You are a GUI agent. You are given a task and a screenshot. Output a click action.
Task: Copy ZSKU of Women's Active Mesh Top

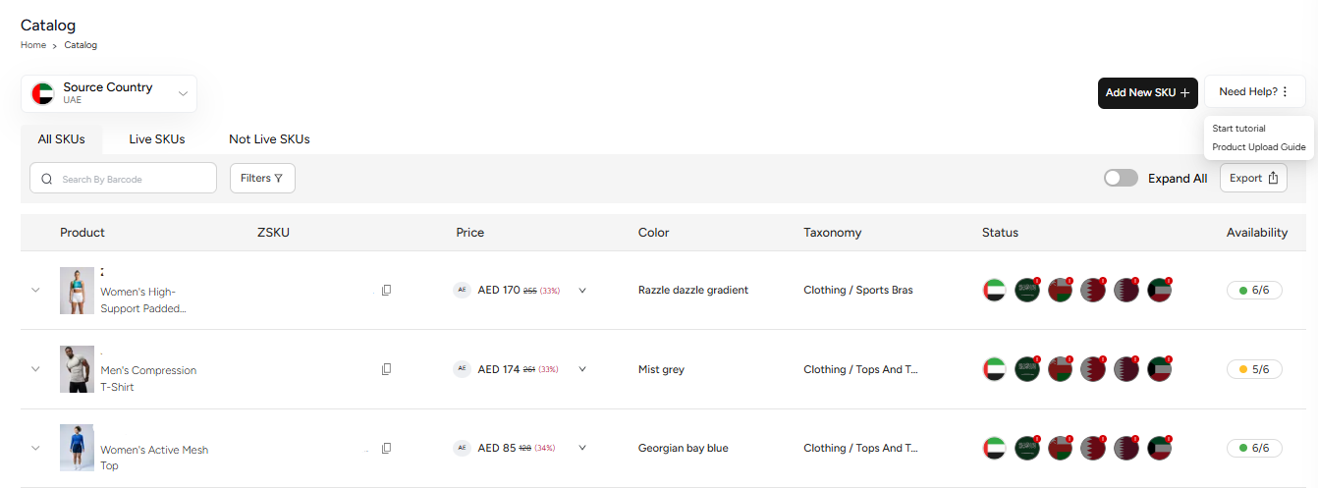[387, 448]
